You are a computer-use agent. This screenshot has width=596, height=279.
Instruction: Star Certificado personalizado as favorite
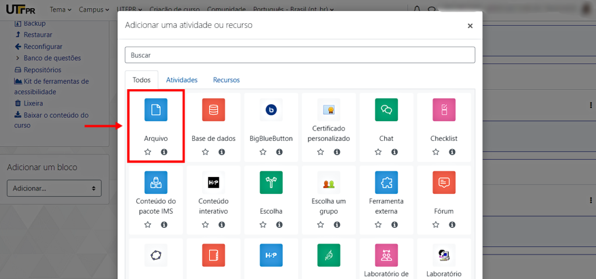click(x=321, y=152)
